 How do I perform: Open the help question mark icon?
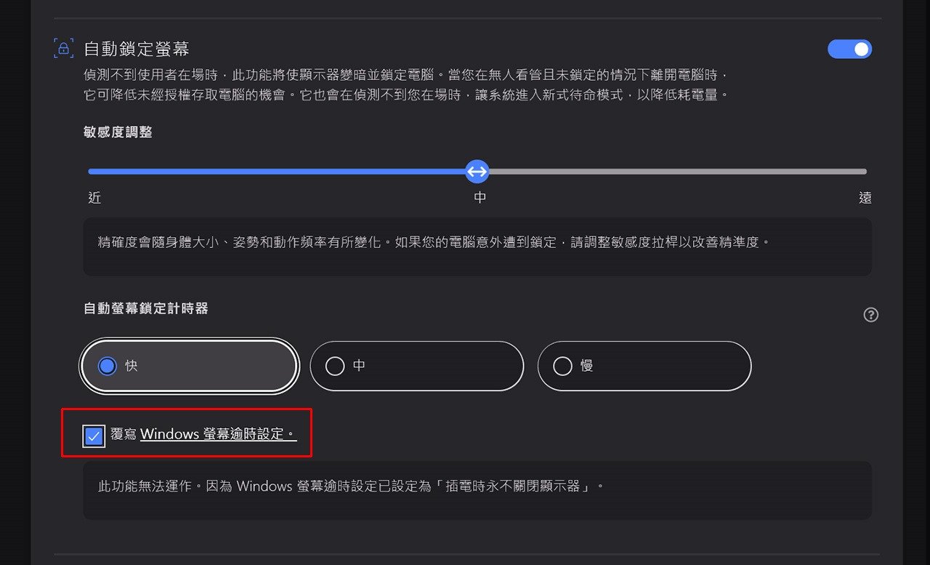point(870,315)
